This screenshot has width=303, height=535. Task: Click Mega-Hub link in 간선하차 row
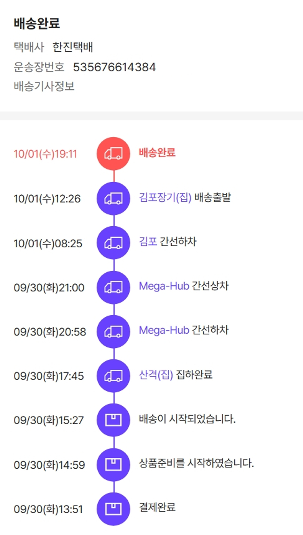(164, 331)
